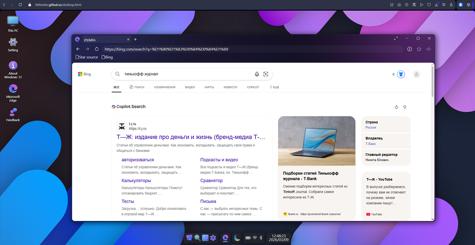Open the "Т—Ж: издание про деньги и жизнь" result

(x=191, y=137)
